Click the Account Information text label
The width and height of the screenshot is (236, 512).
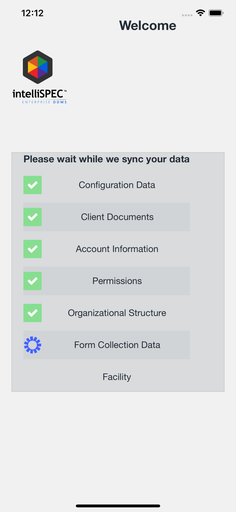[x=117, y=249]
